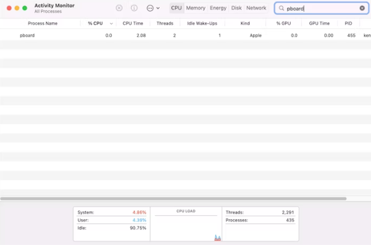Click the Idle percentage 90.75%
371x245 pixels.
point(138,228)
